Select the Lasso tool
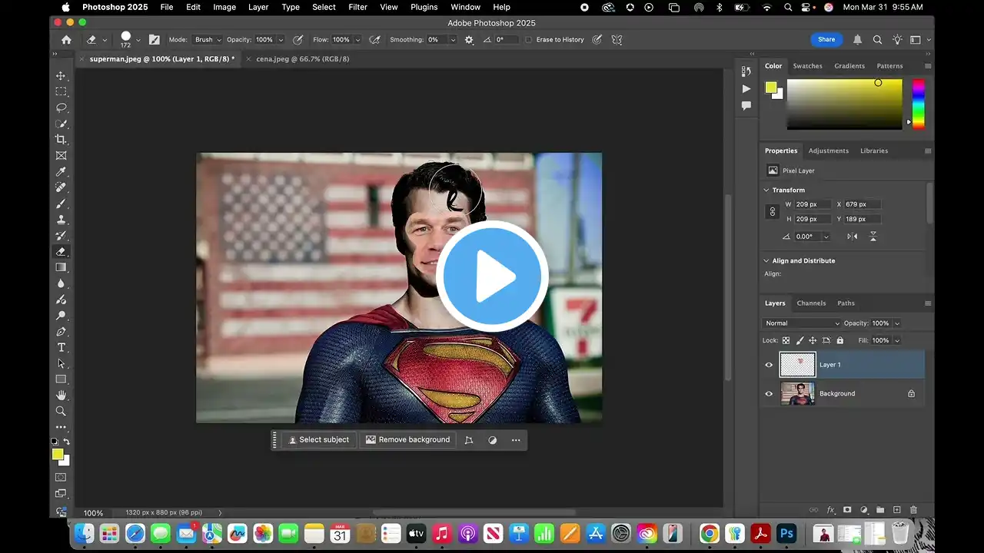The image size is (984, 553). click(x=61, y=108)
